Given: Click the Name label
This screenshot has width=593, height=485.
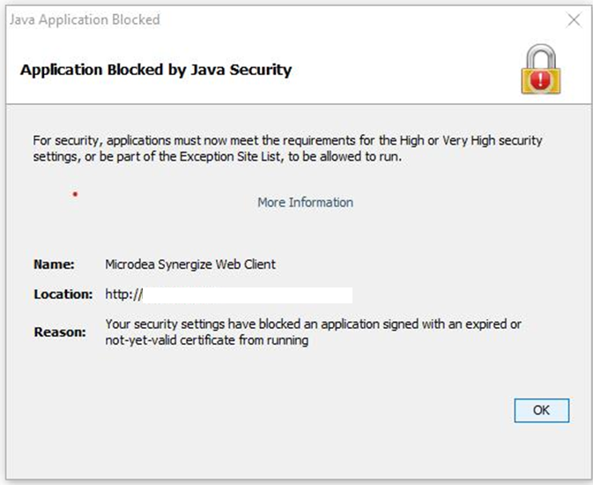Looking at the screenshot, I should tap(54, 265).
